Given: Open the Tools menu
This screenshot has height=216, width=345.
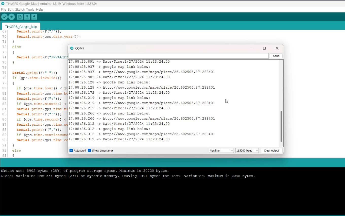Looking at the screenshot, I should tap(30, 9).
